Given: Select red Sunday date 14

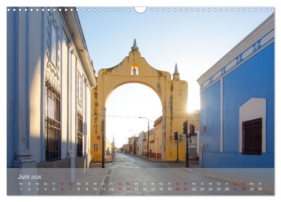Looking at the screenshot, I should click(128, 189).
